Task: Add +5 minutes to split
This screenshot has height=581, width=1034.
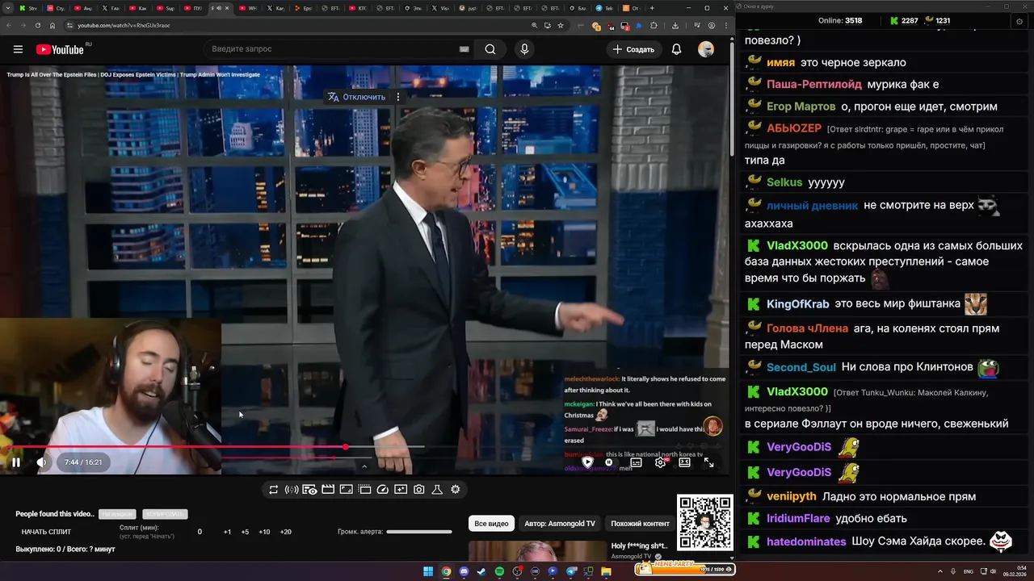Action: pyautogui.click(x=245, y=532)
